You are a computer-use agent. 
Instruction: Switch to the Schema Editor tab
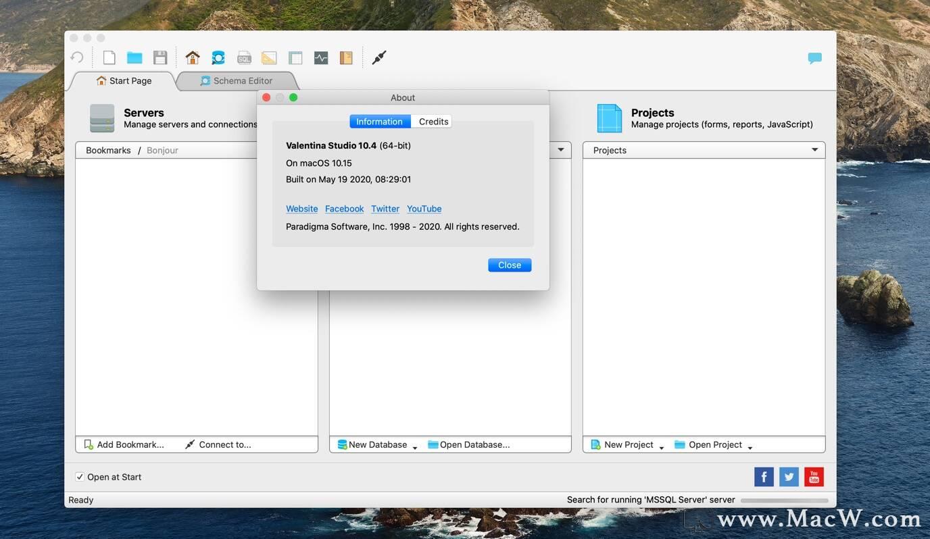coord(236,80)
